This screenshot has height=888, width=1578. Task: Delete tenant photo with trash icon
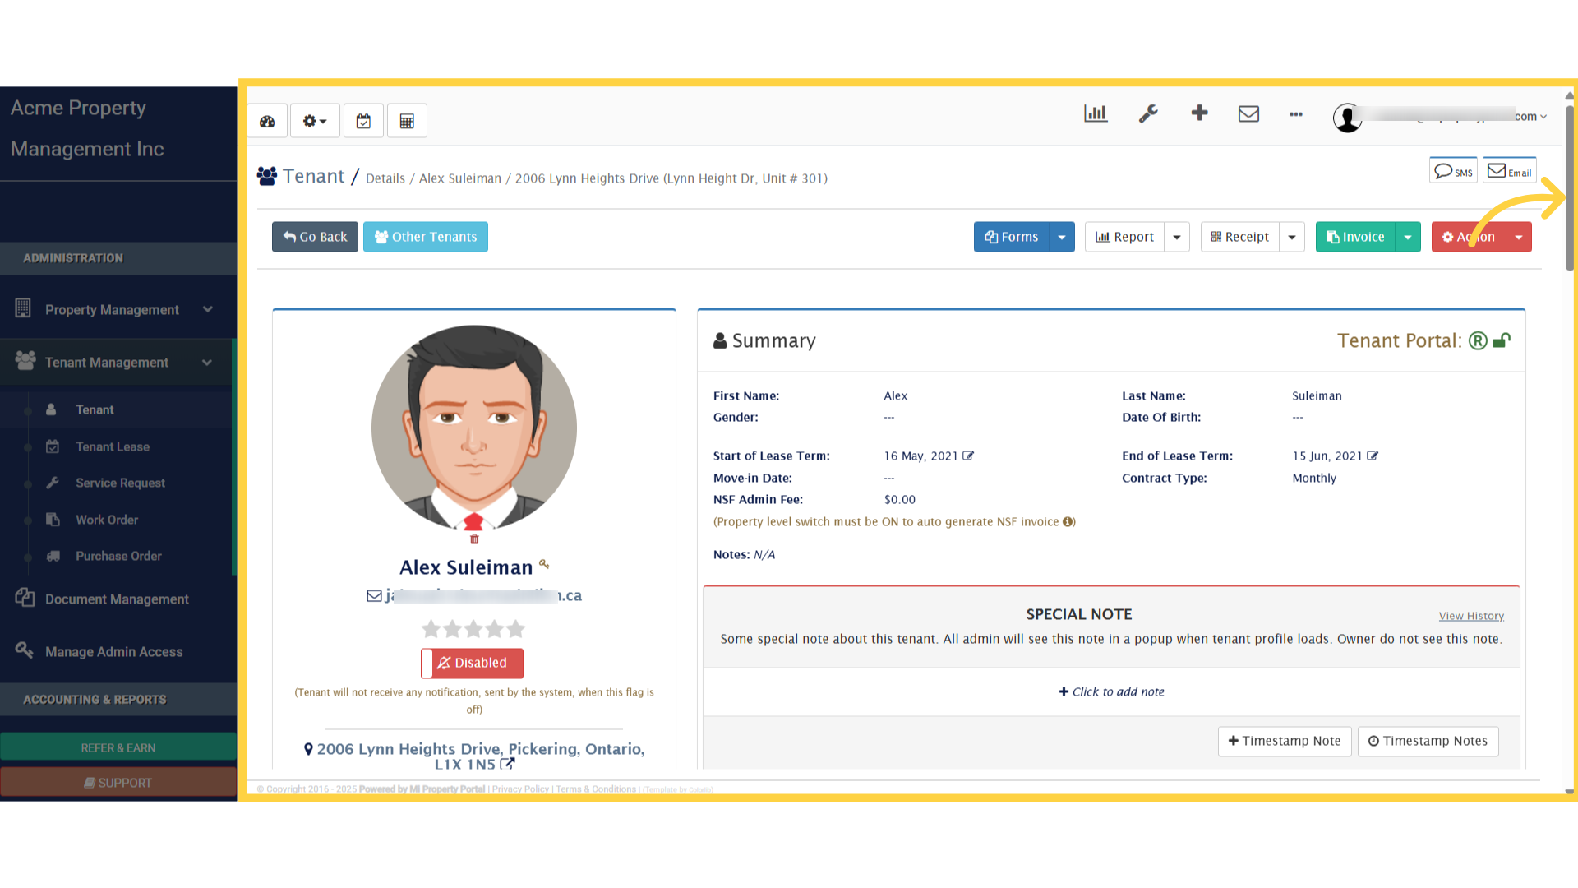point(474,539)
